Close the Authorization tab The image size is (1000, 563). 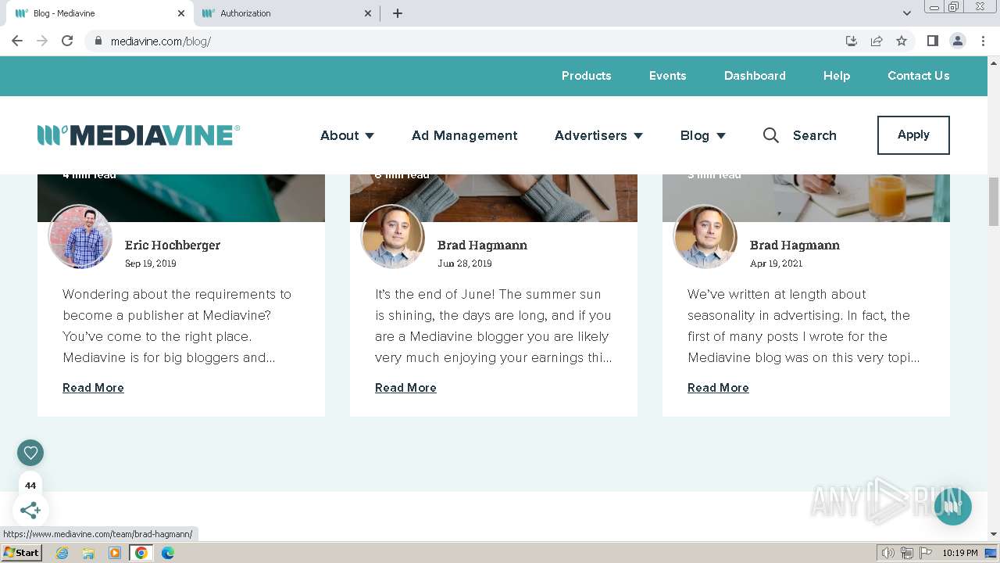(x=369, y=13)
